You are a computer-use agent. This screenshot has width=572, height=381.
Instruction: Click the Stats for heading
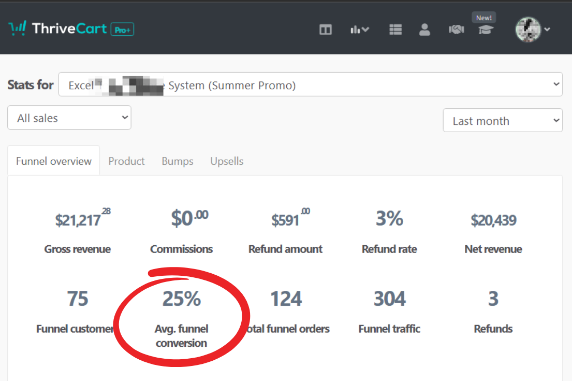click(31, 84)
